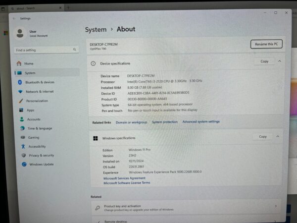Click the Processor value text
Image resolution: width=297 pixels, height=223 pixels.
(164, 81)
